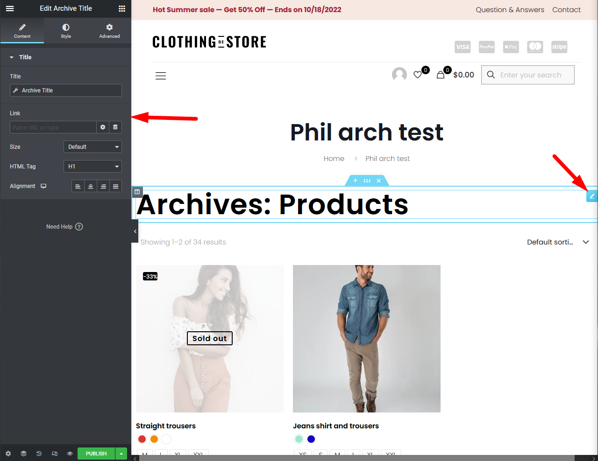Select white swatch for Straight trousers
Image resolution: width=598 pixels, height=461 pixels.
[x=166, y=439]
